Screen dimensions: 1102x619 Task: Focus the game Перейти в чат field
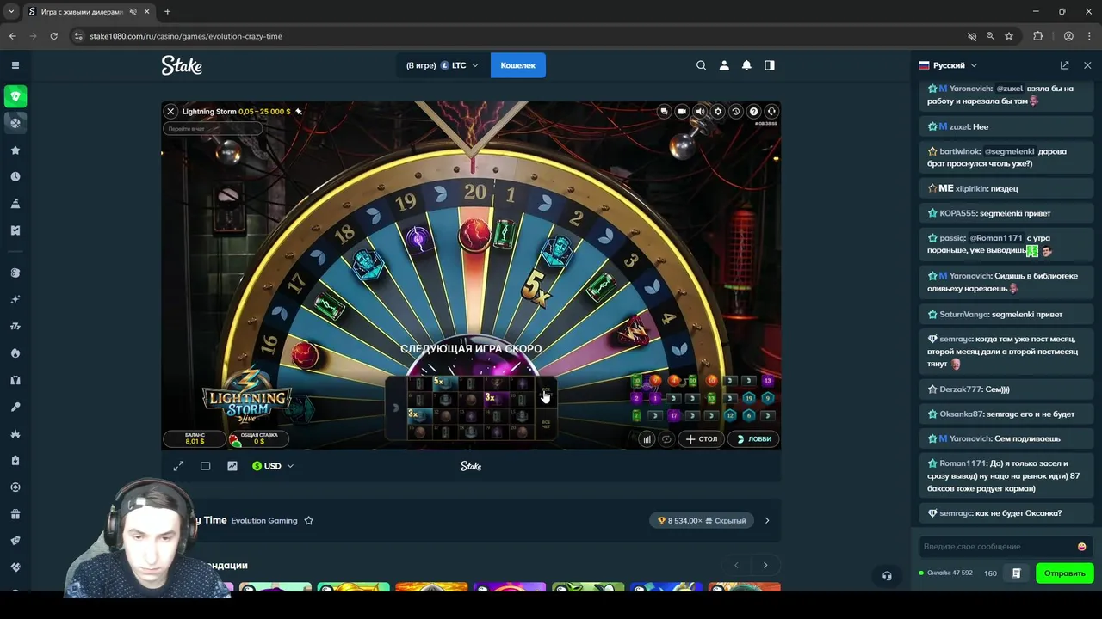tap(212, 128)
